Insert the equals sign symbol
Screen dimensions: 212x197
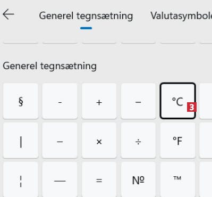99,179
